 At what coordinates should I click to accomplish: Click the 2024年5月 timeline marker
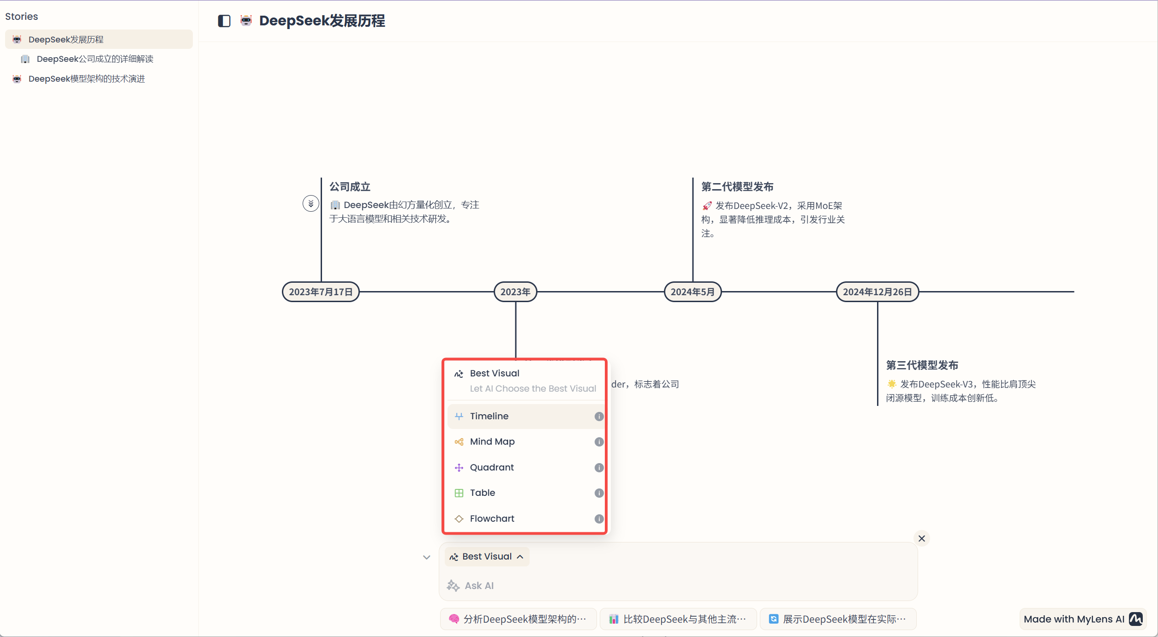point(692,292)
